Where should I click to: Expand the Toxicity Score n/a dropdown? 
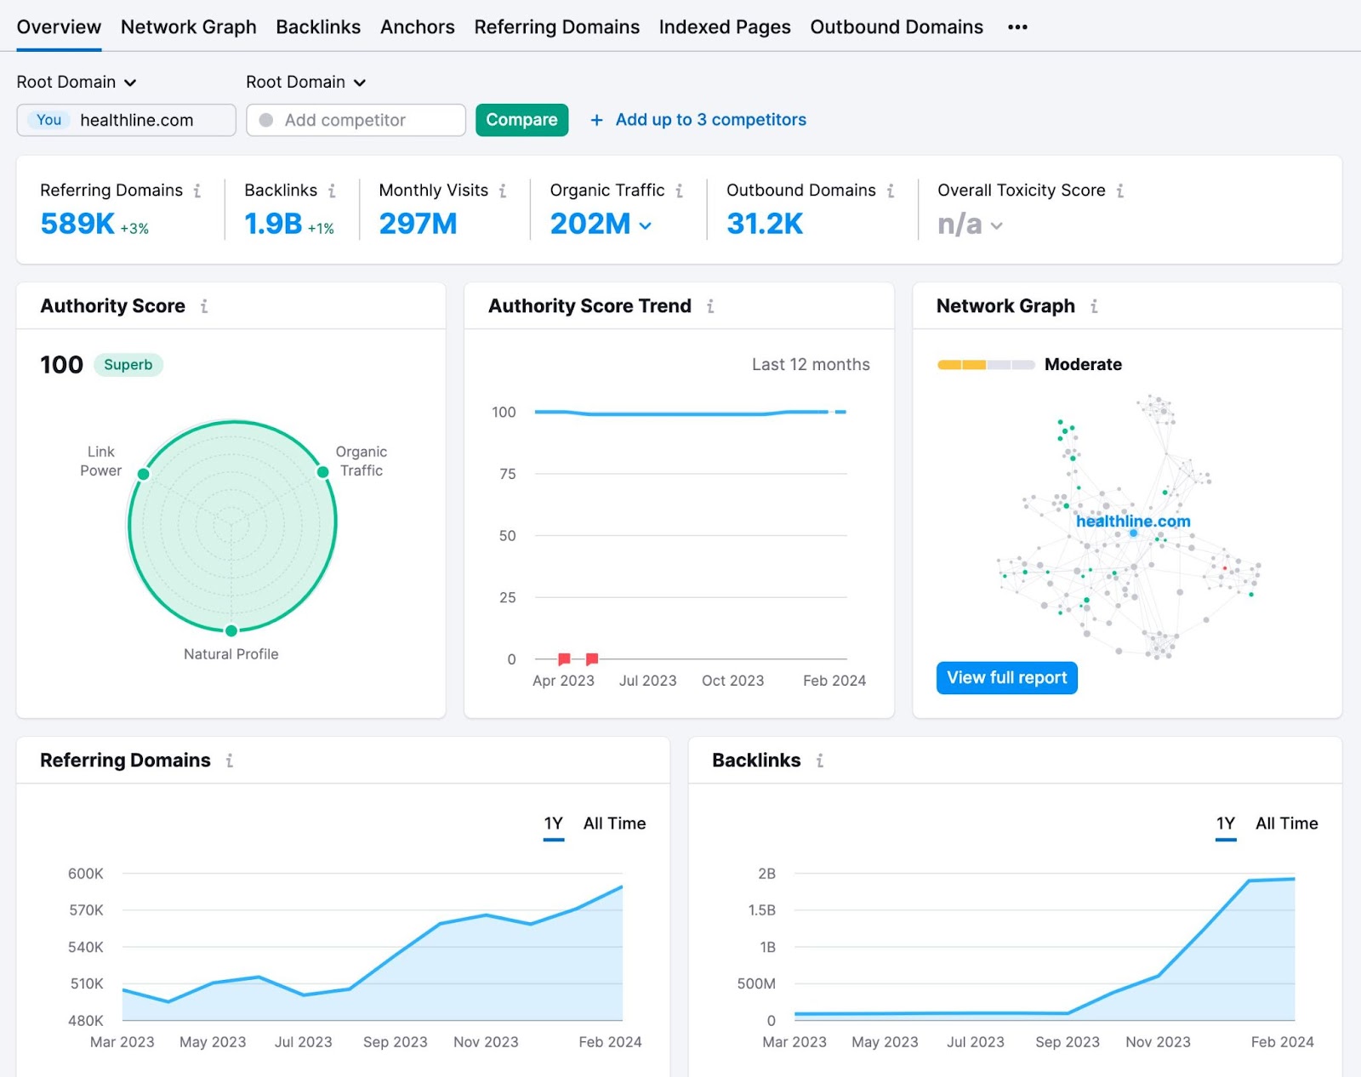click(x=997, y=226)
